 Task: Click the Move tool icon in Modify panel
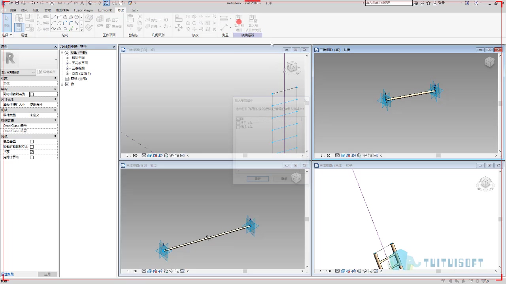(x=179, y=28)
